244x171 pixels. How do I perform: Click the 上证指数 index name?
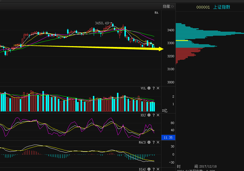(222, 7)
